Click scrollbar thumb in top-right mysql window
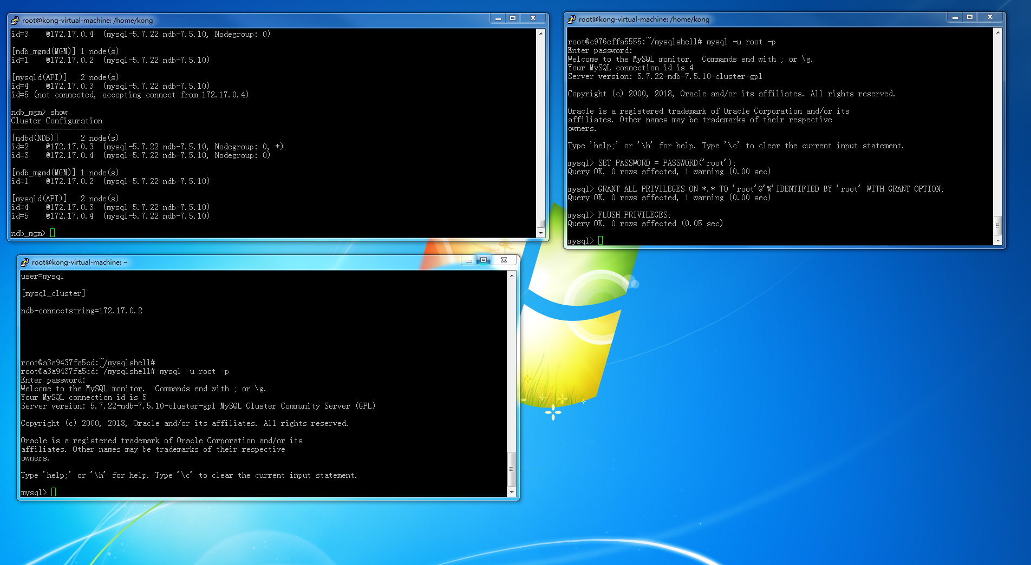Screen dimensions: 1031x565 tap(998, 226)
